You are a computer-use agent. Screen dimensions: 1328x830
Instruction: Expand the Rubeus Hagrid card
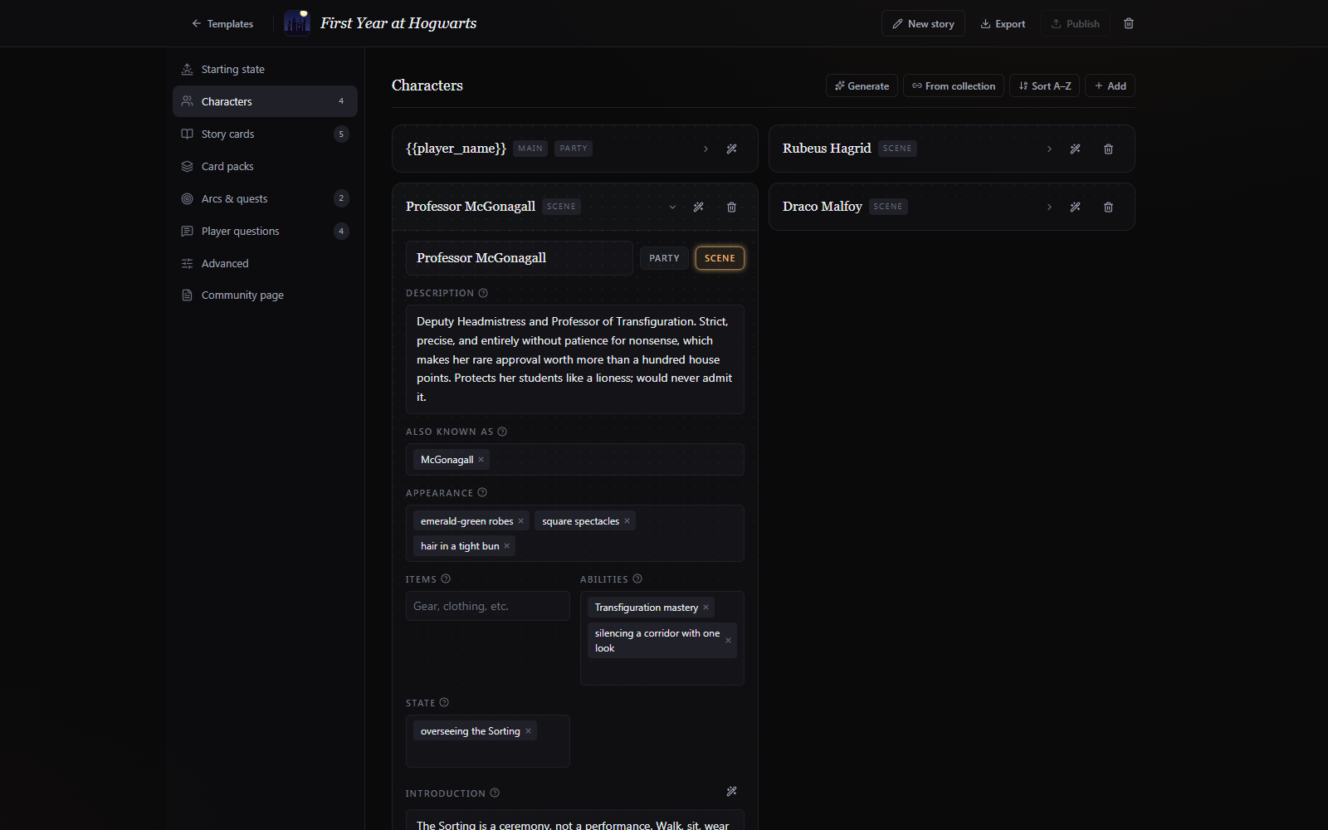coord(1049,149)
